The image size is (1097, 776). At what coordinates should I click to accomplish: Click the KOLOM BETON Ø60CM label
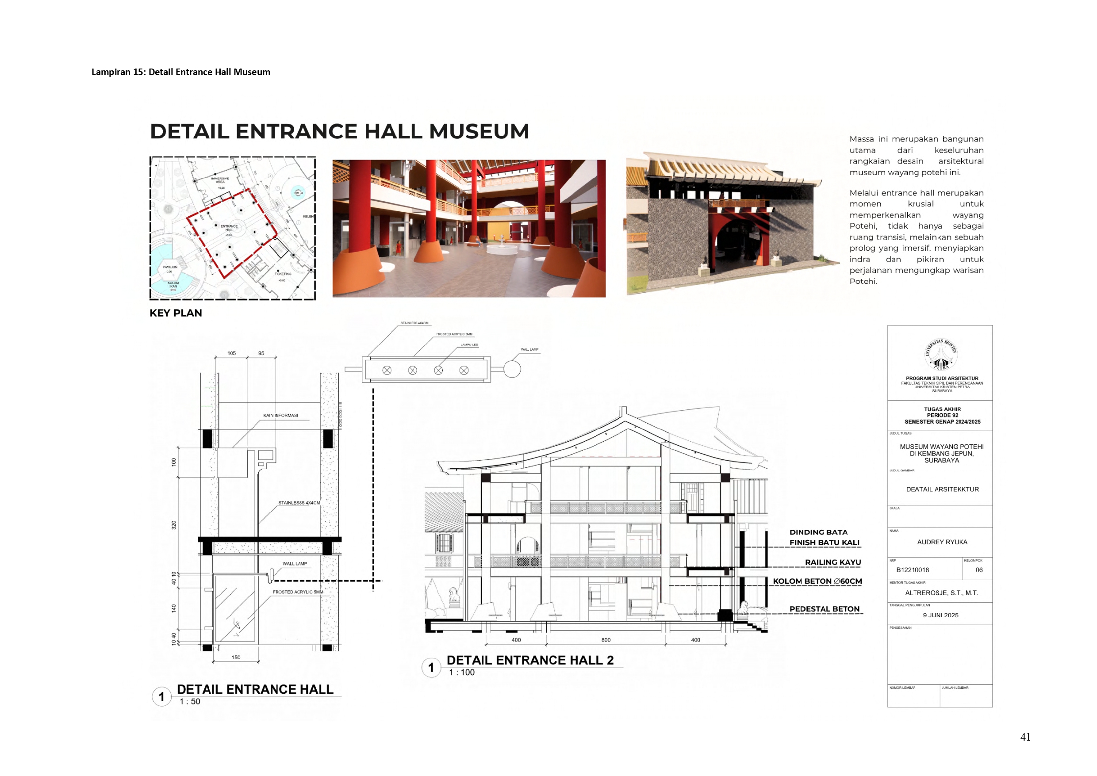click(x=817, y=581)
